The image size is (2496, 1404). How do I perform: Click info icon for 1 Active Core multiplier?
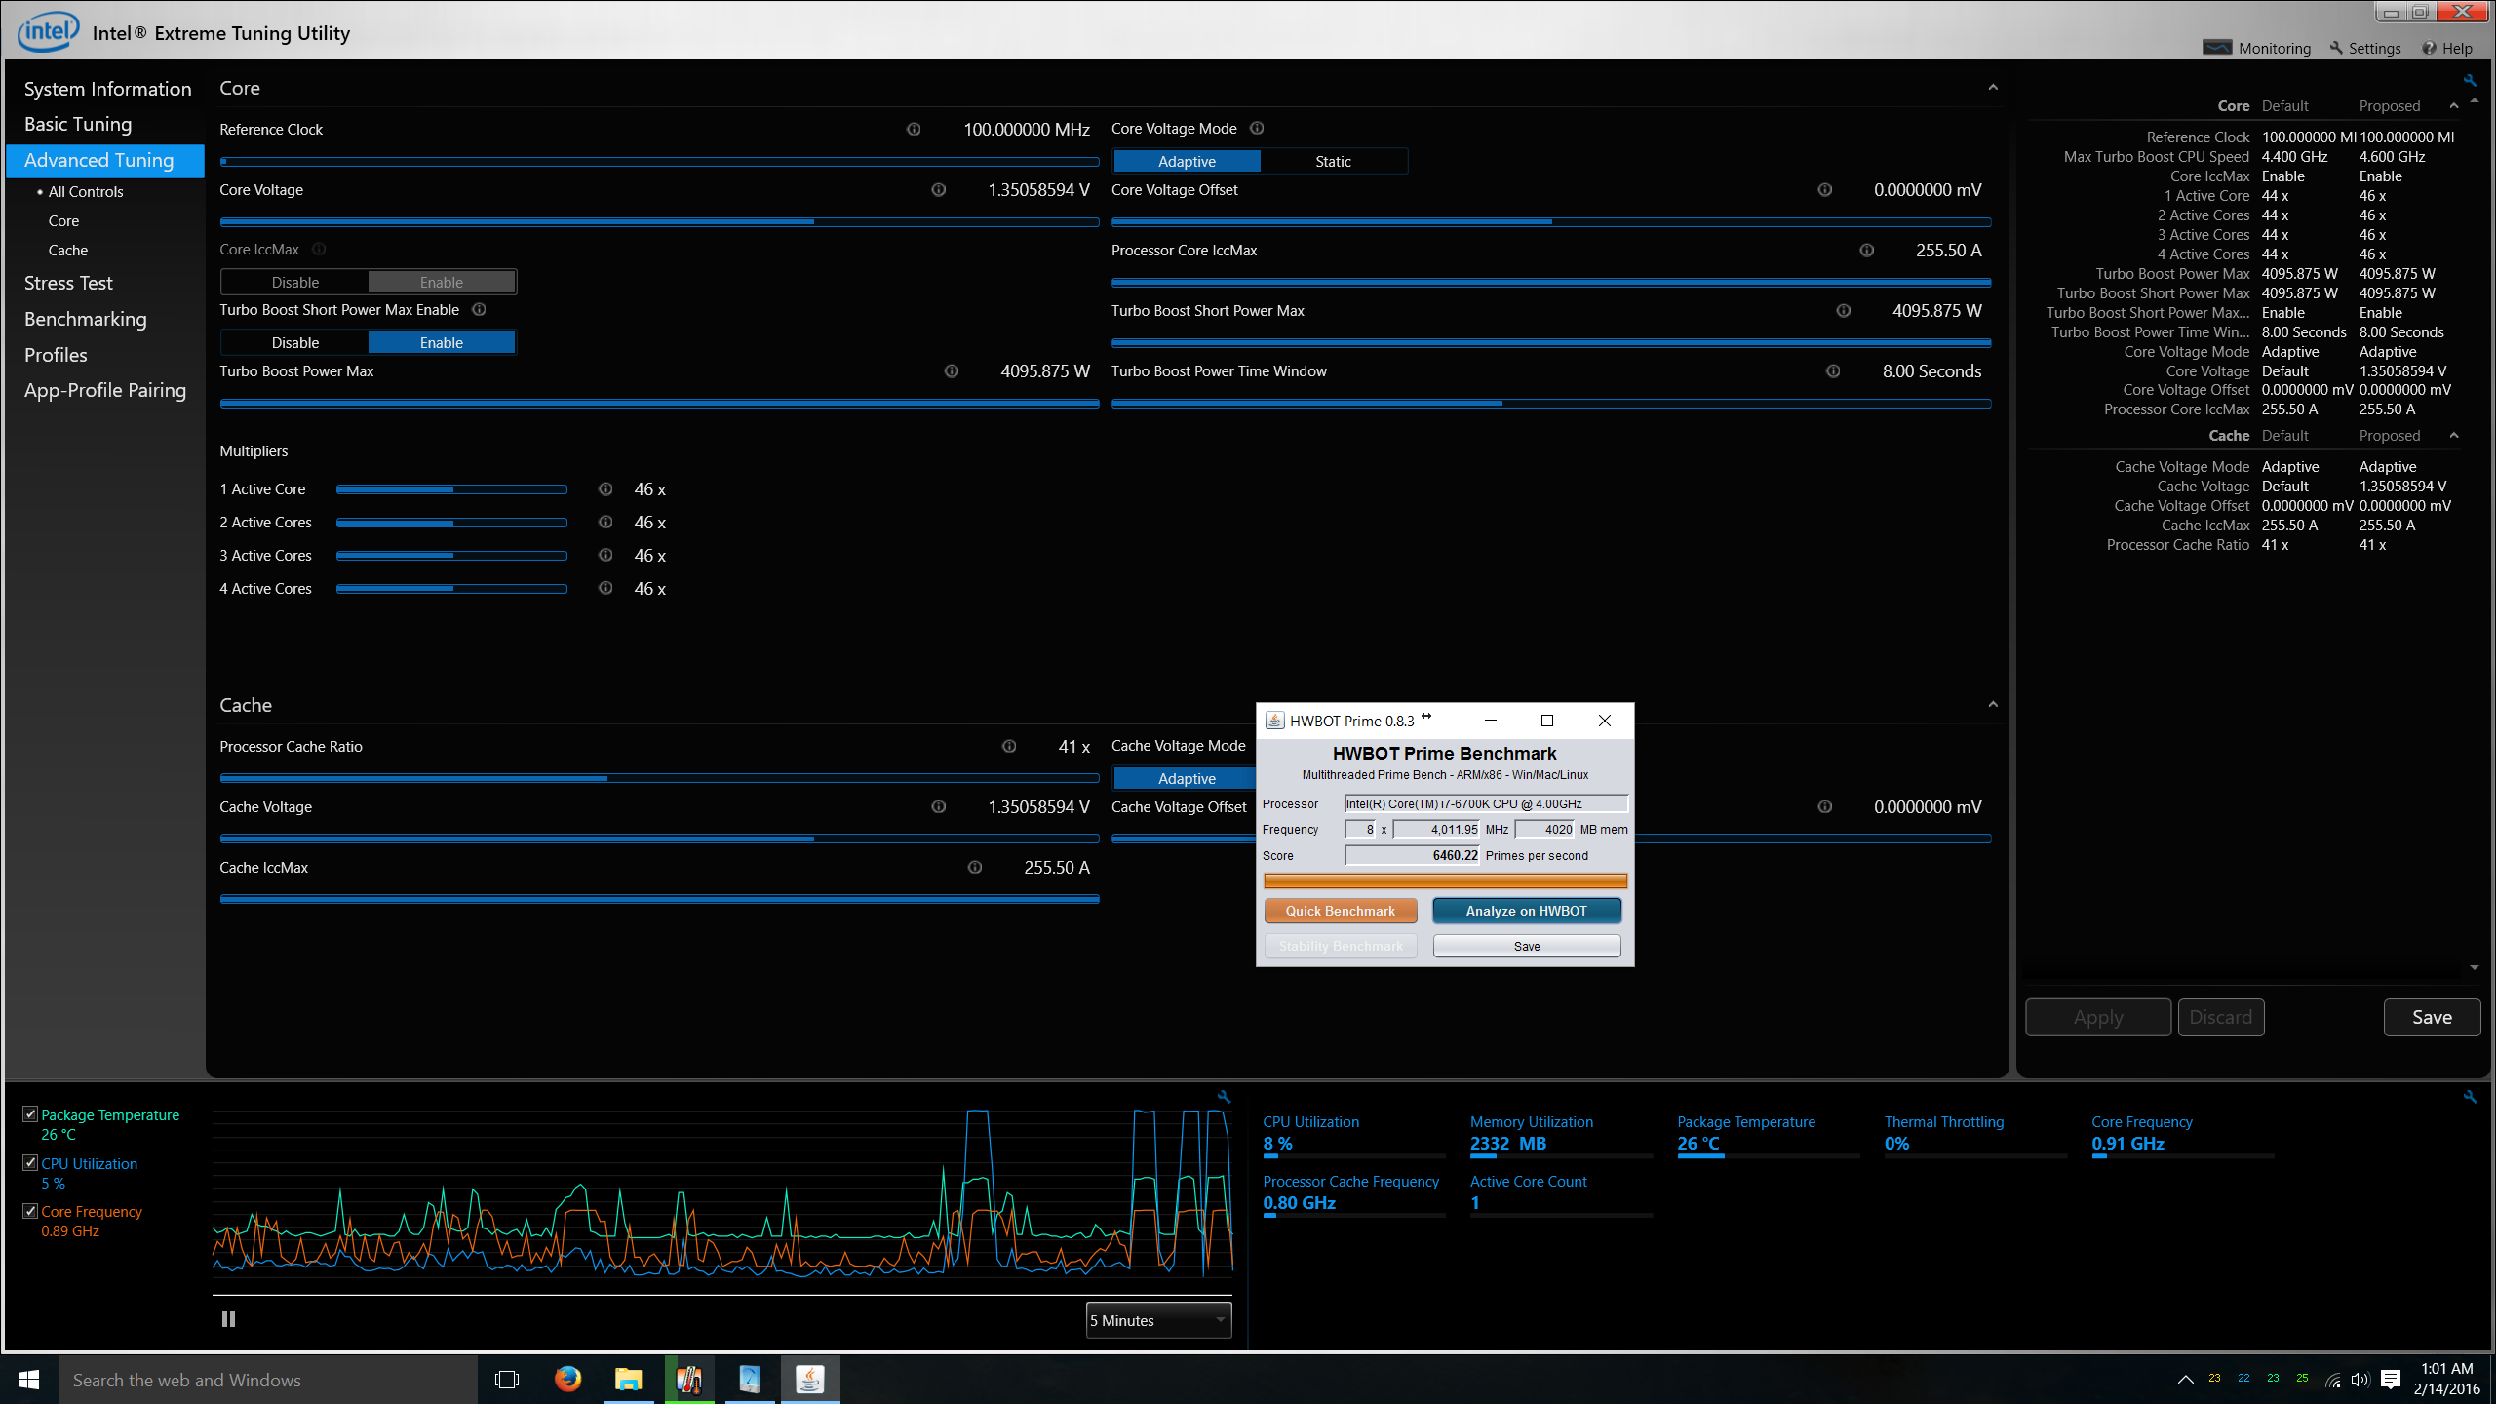click(x=605, y=489)
